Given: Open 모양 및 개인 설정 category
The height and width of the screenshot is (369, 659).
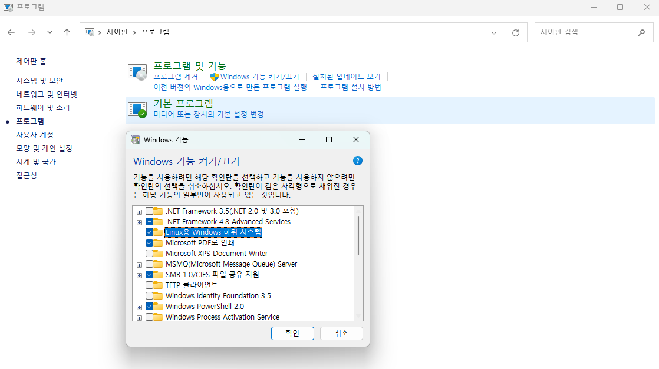Looking at the screenshot, I should (x=44, y=148).
